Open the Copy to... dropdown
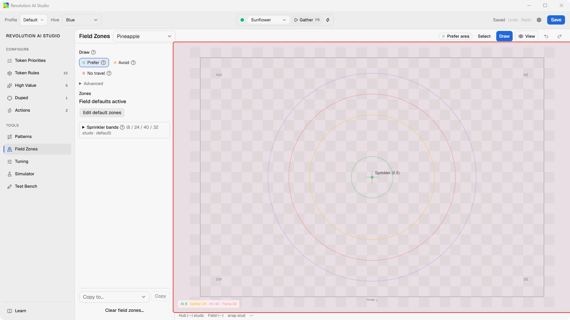This screenshot has height=320, width=570. pyautogui.click(x=114, y=297)
